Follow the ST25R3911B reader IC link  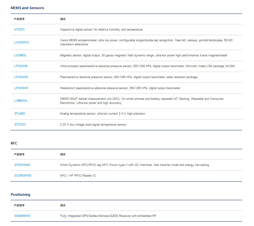click(23, 176)
